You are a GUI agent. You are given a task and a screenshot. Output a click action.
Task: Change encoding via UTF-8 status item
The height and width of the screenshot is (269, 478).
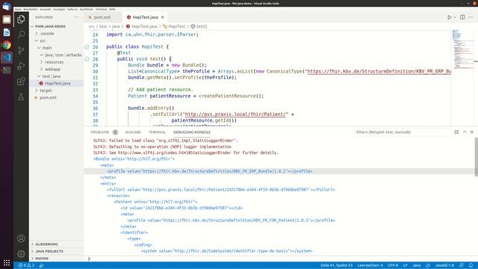(x=393, y=265)
